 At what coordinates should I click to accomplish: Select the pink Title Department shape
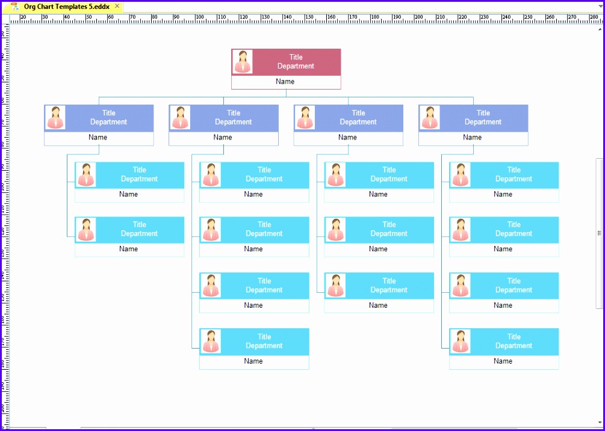coord(296,61)
